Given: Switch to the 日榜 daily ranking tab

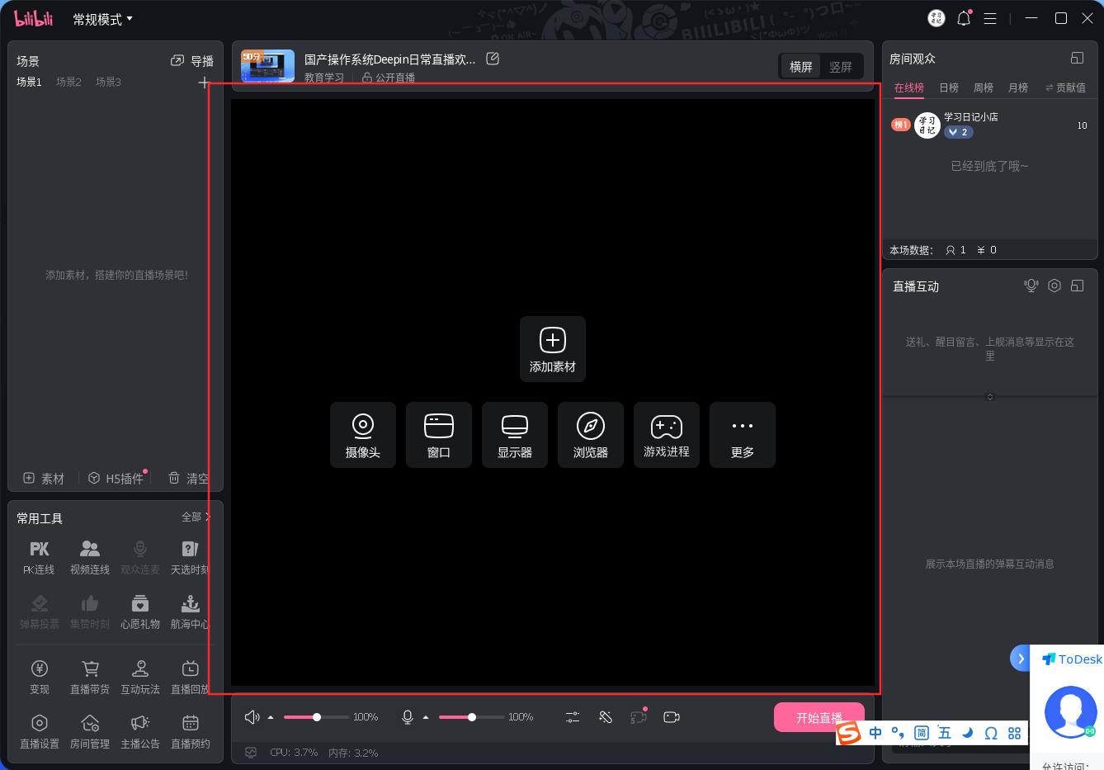Looking at the screenshot, I should coord(949,87).
